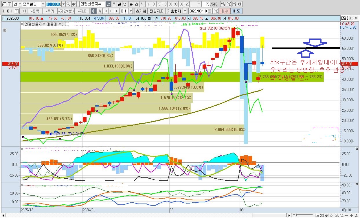The height and width of the screenshot is (218, 360).
Task: Toggle the minute (분) chart period
Action: point(131,4)
